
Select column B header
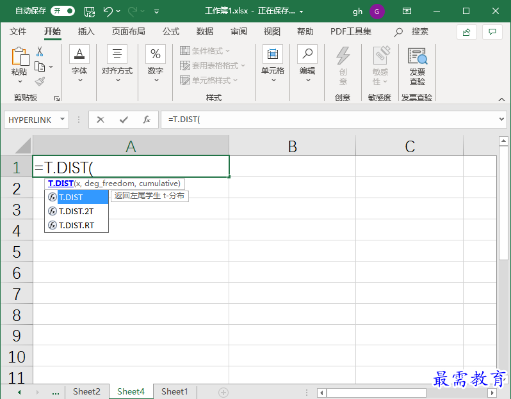point(293,146)
